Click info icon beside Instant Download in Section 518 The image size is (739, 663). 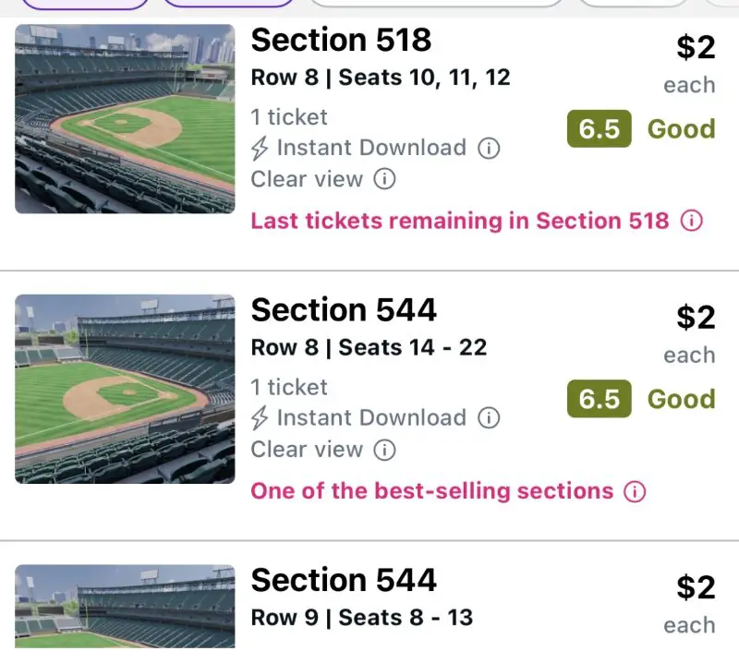[x=489, y=148]
